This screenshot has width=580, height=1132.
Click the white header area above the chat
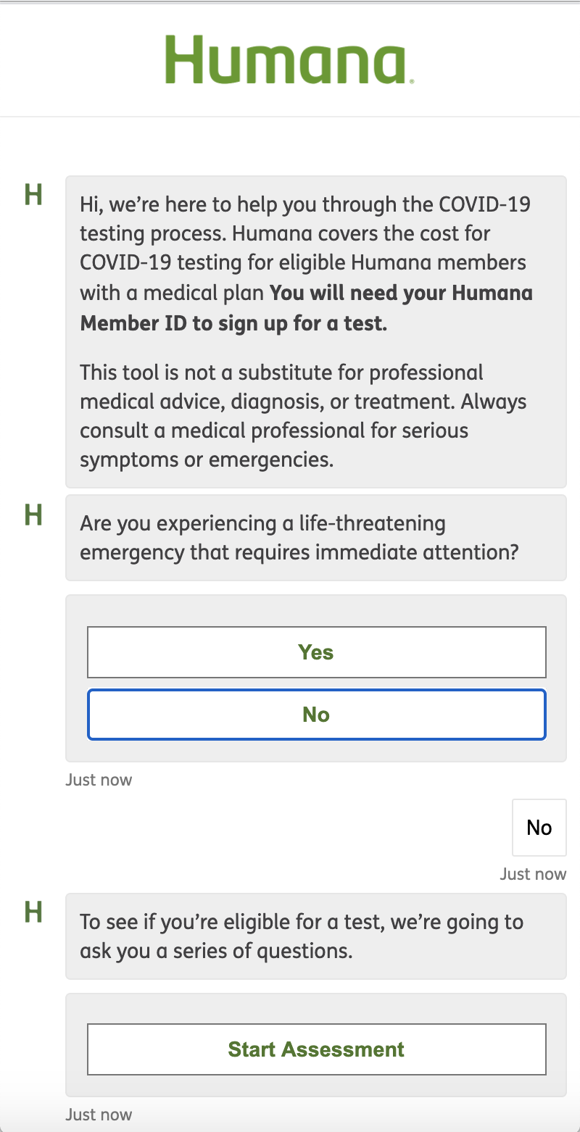pos(87,59)
